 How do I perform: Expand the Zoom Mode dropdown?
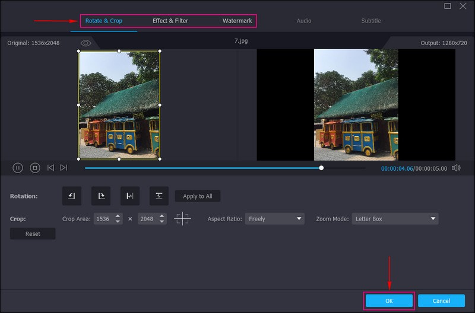[x=395, y=219]
